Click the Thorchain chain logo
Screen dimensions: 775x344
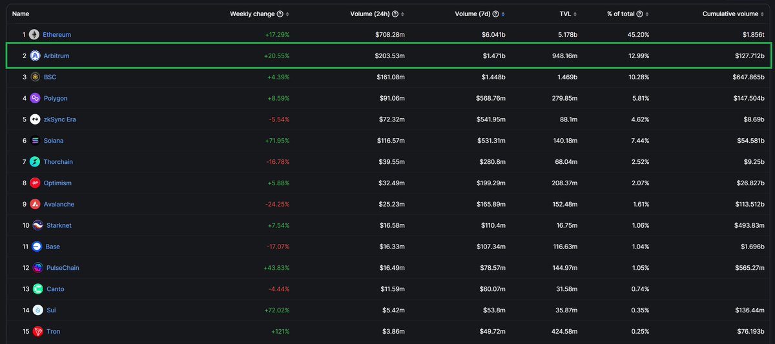click(x=35, y=162)
